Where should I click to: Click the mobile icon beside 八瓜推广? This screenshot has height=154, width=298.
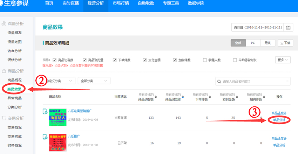click(45, 137)
